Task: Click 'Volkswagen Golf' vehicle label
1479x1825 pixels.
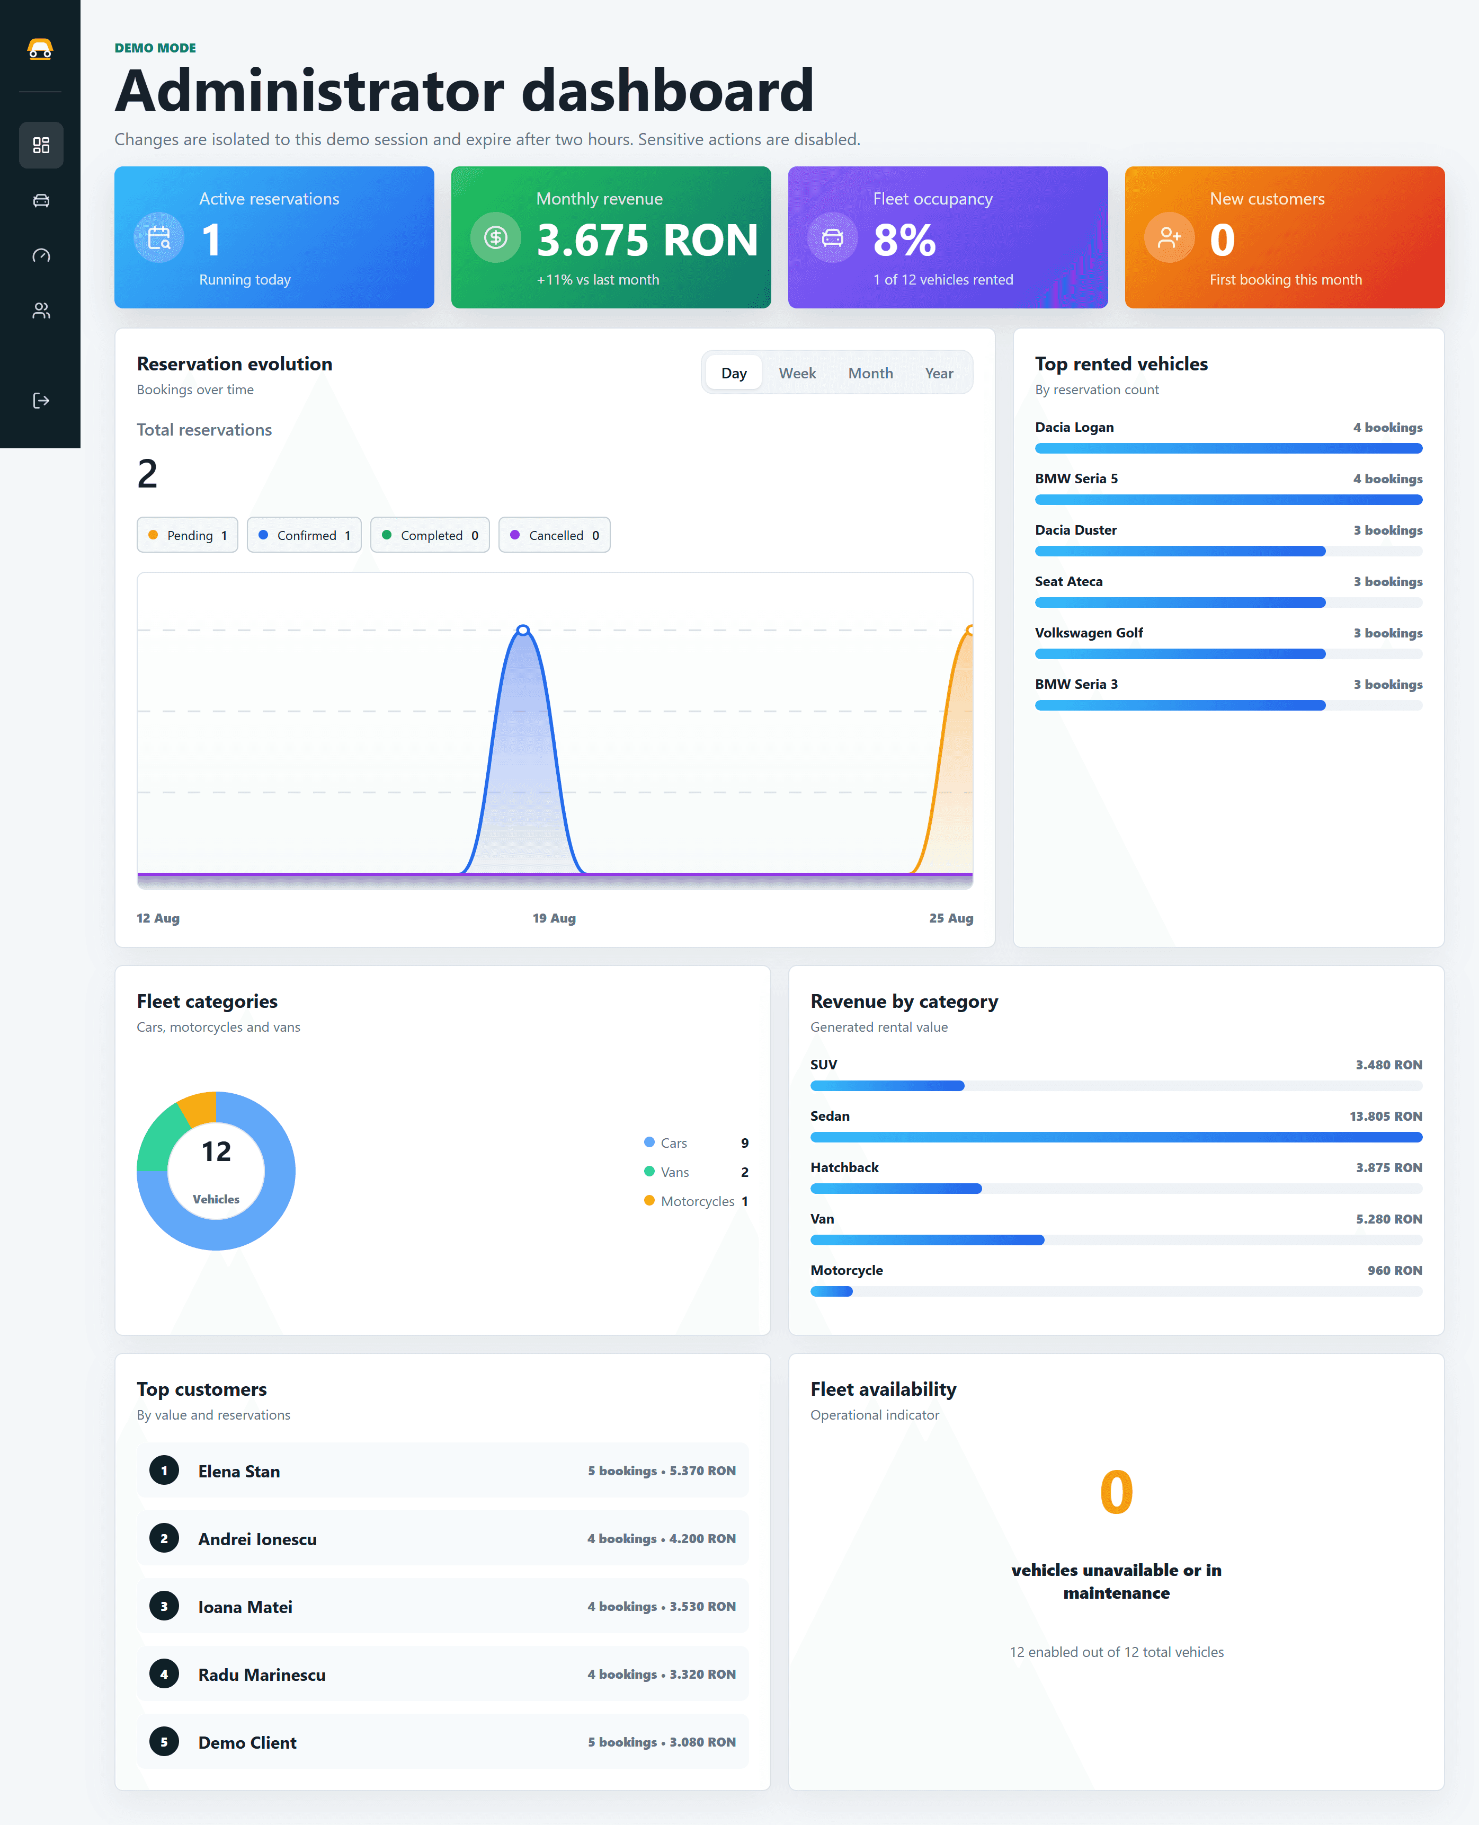Action: point(1089,632)
